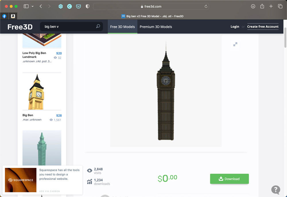287x197 pixels.
Task: Click Create free Account link
Action: pos(263,27)
